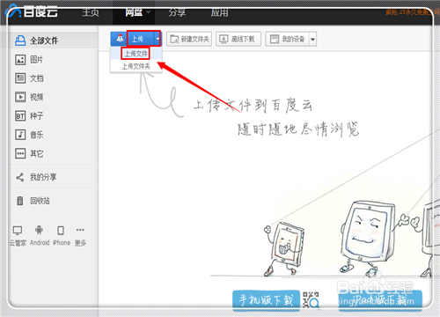Open the 网盘 tab
Viewport: 440px width, 317px height.
click(x=134, y=12)
